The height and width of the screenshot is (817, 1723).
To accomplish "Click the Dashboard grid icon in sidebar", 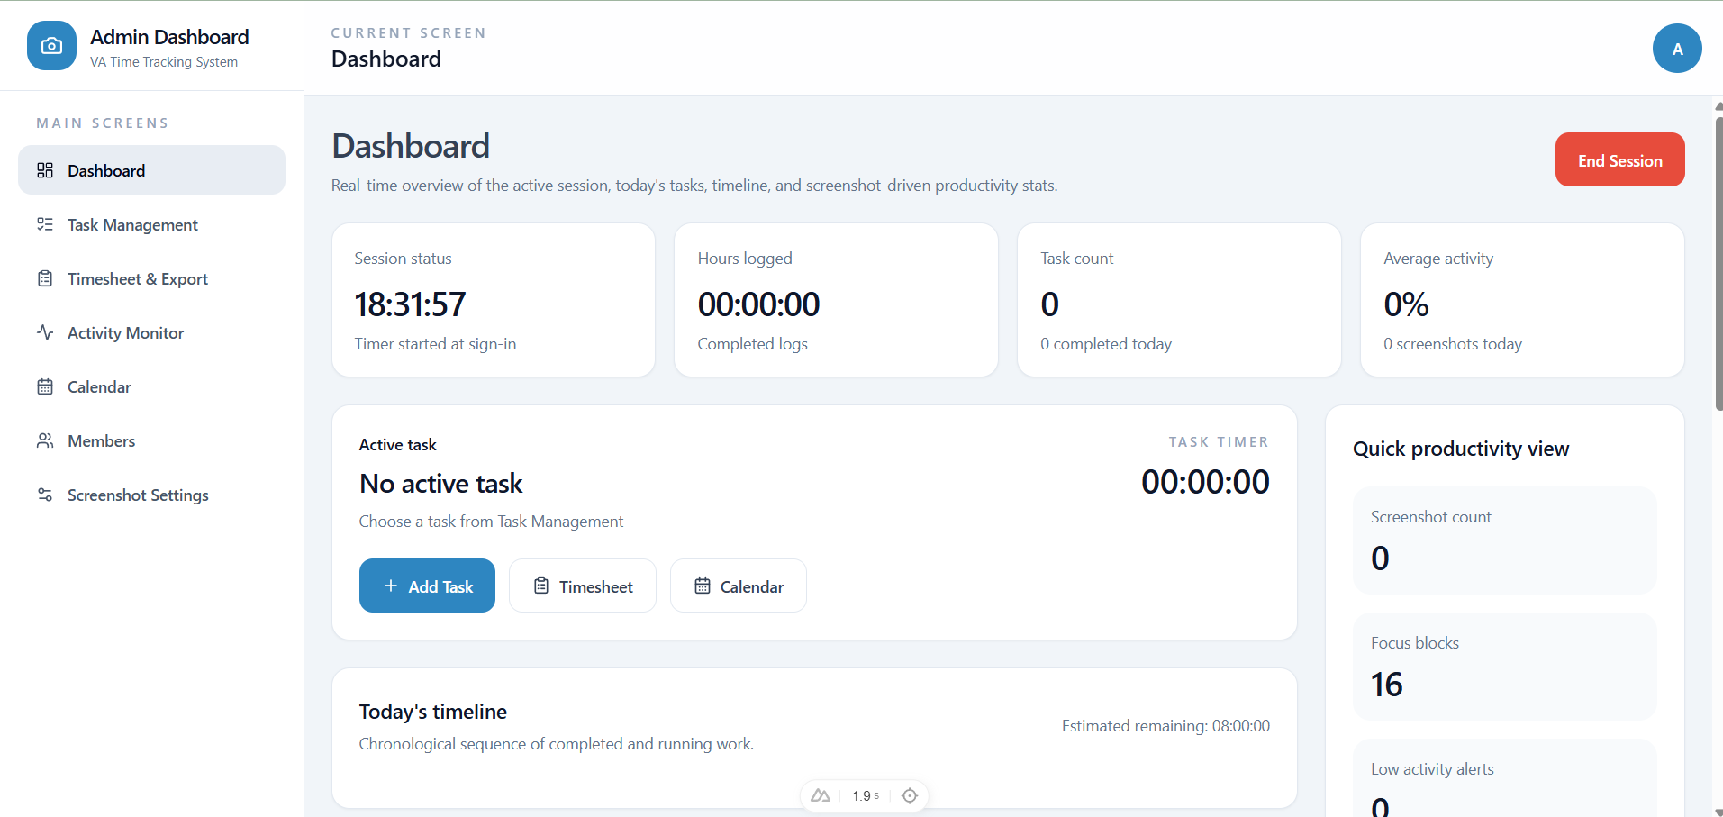I will (x=45, y=170).
